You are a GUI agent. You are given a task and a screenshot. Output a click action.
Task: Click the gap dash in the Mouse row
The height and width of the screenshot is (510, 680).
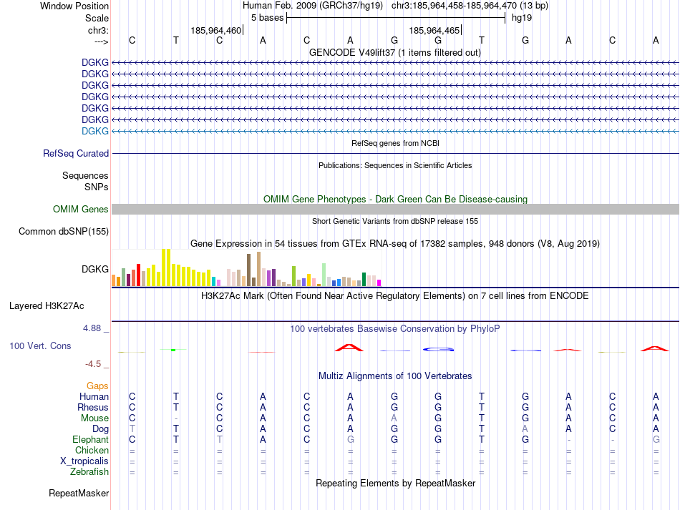pos(175,418)
